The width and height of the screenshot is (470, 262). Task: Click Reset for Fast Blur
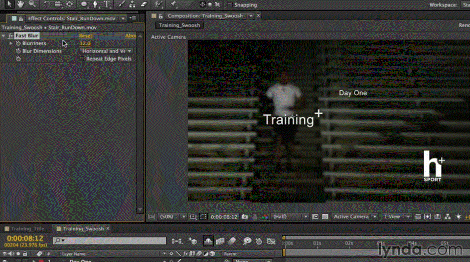pyautogui.click(x=85, y=36)
